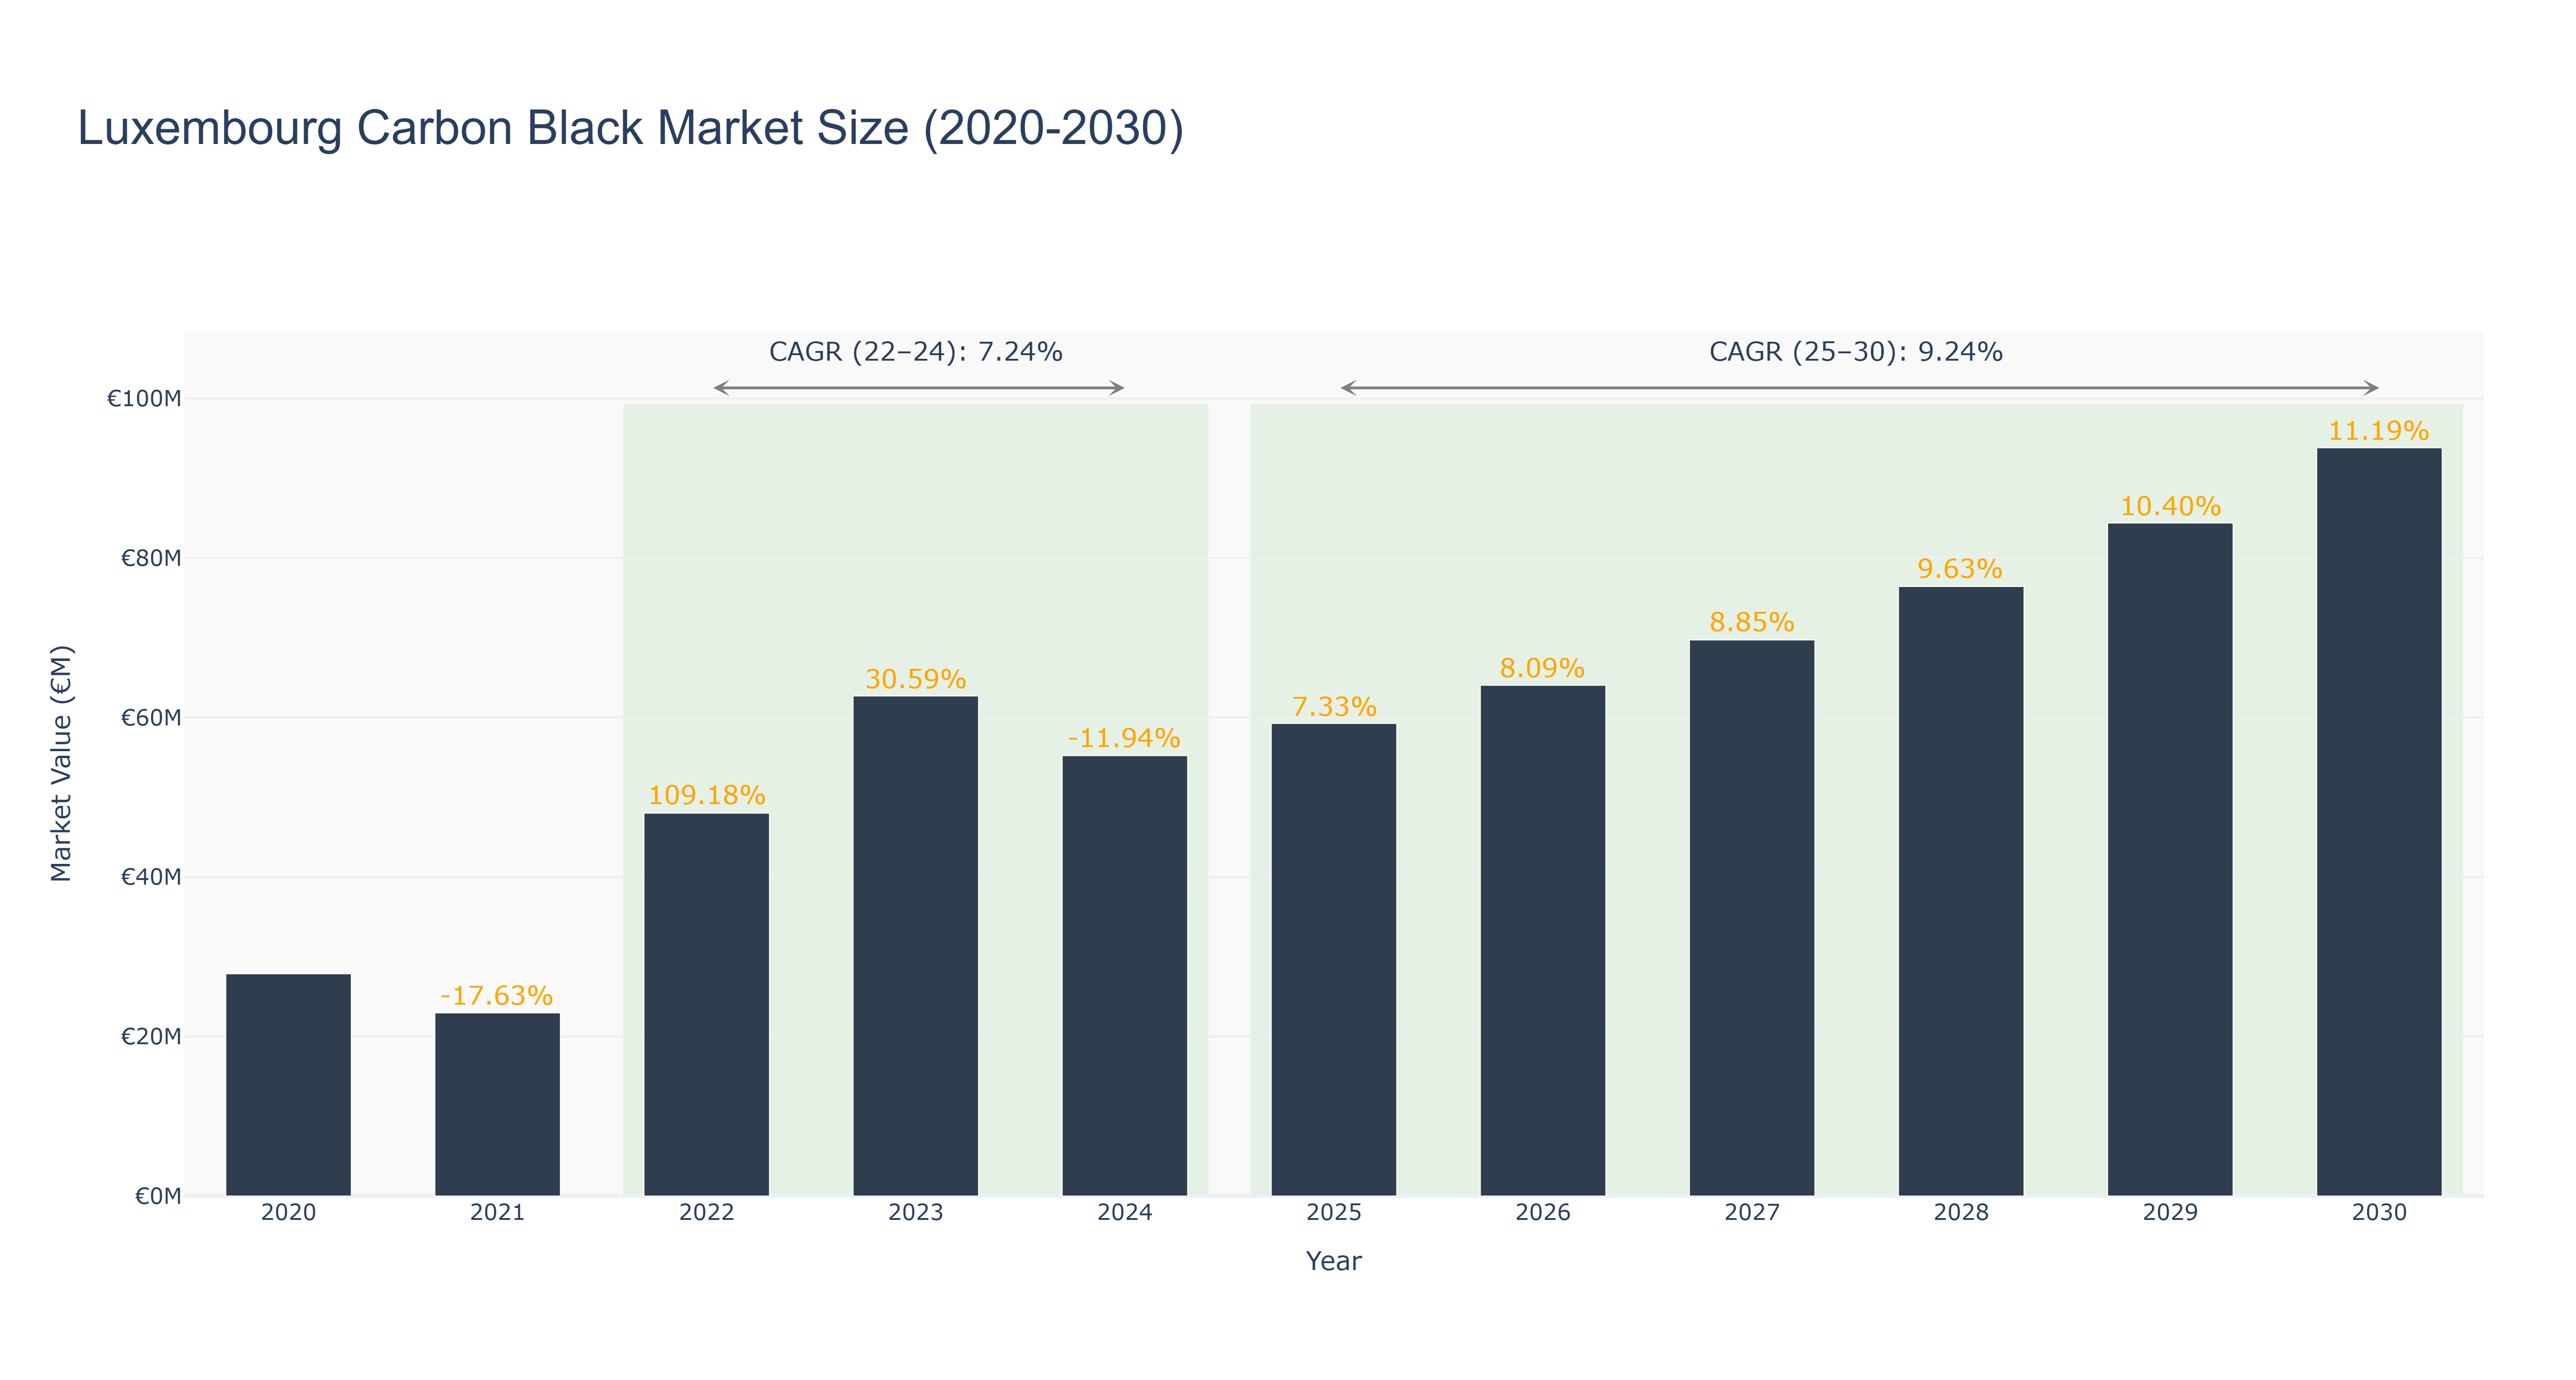This screenshot has width=2576, height=1380.
Task: Click the Year axis title
Action: (x=1333, y=1261)
